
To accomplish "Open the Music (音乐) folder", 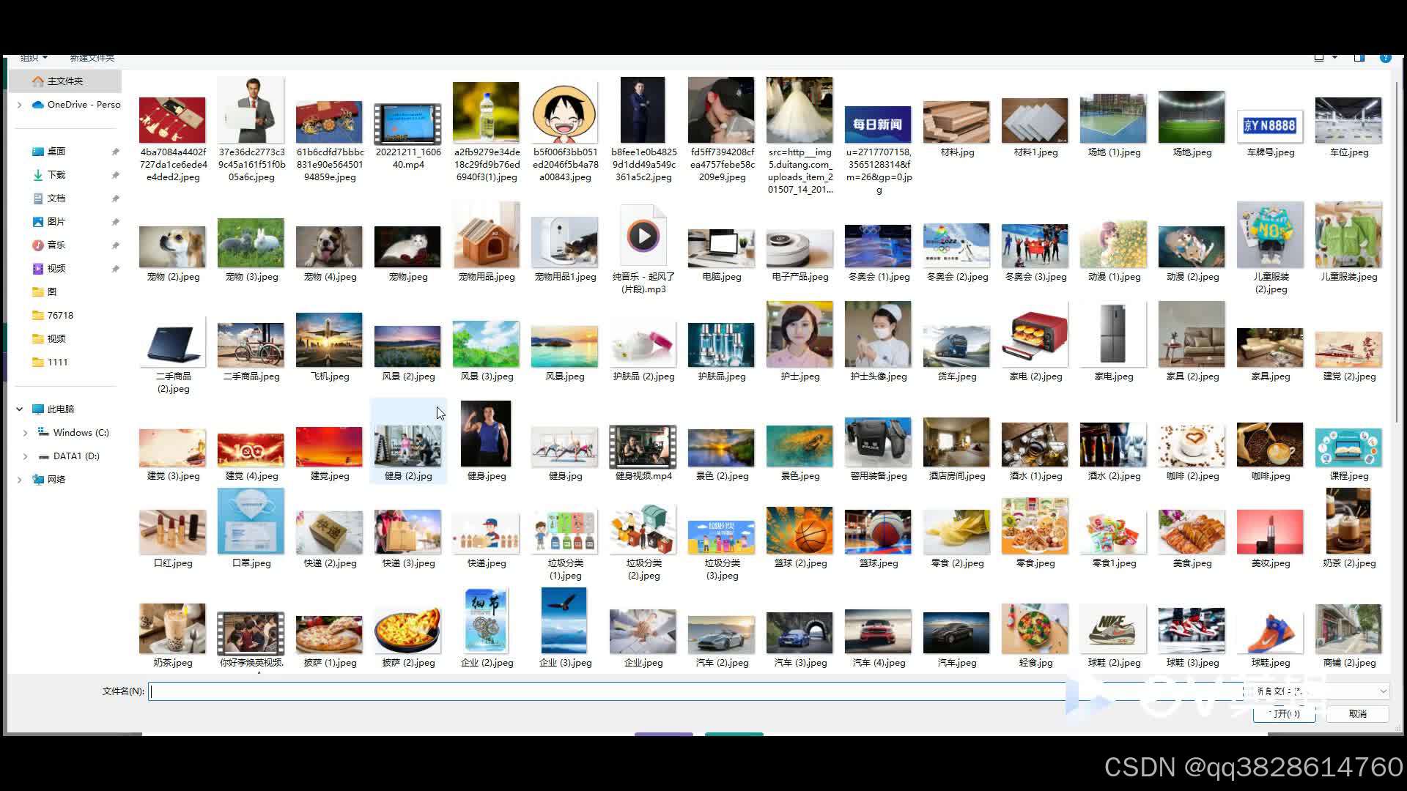I will (x=56, y=245).
